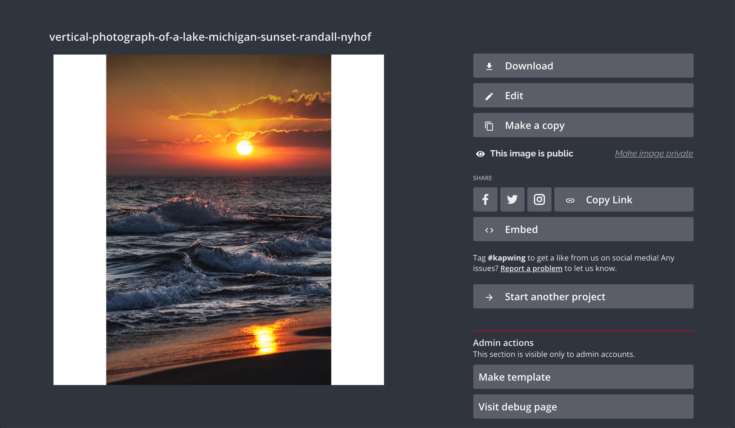735x428 pixels.
Task: Click the embed code brackets icon
Action: tap(489, 230)
